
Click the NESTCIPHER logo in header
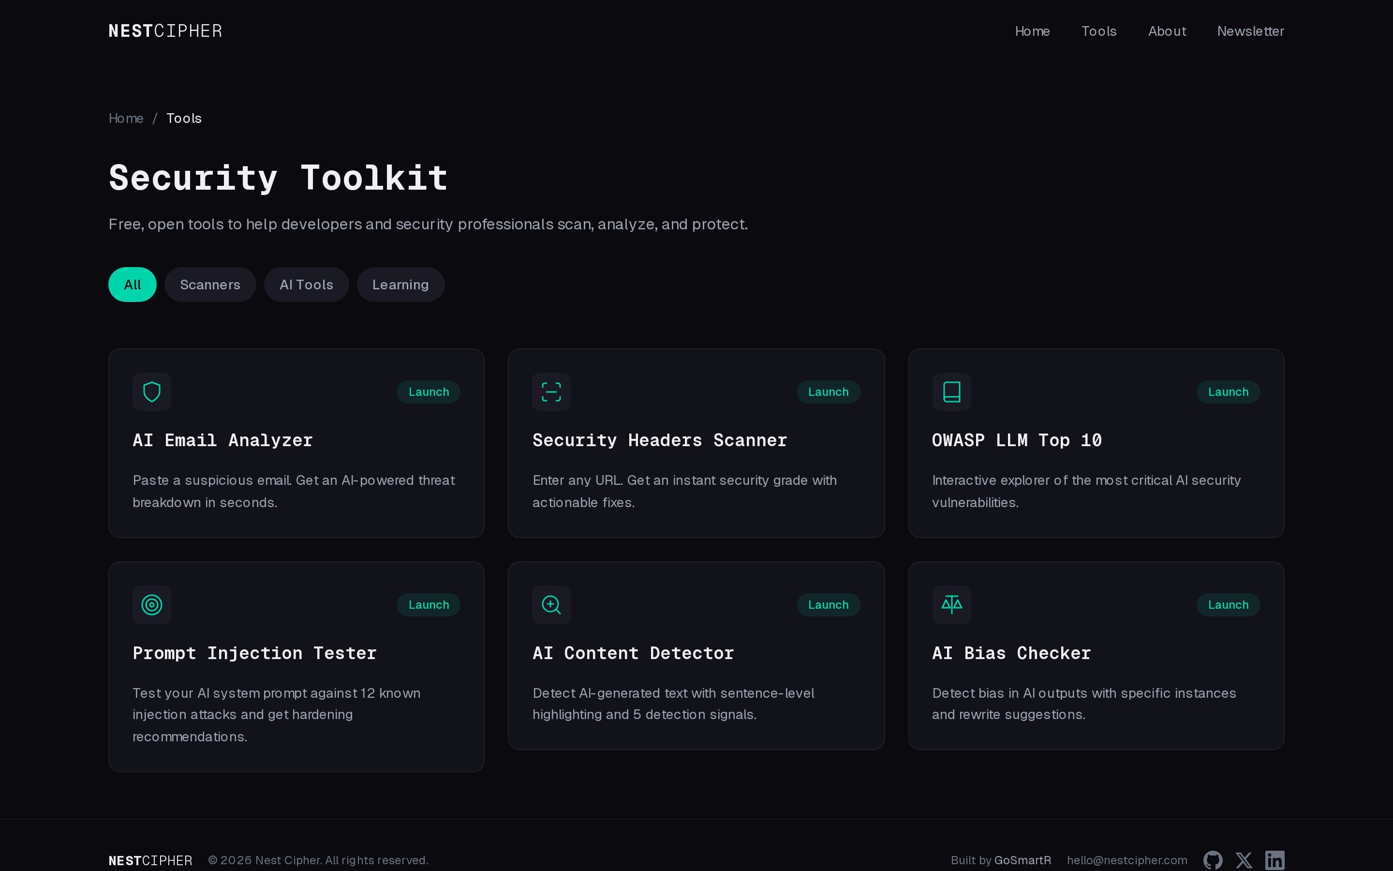tap(165, 31)
